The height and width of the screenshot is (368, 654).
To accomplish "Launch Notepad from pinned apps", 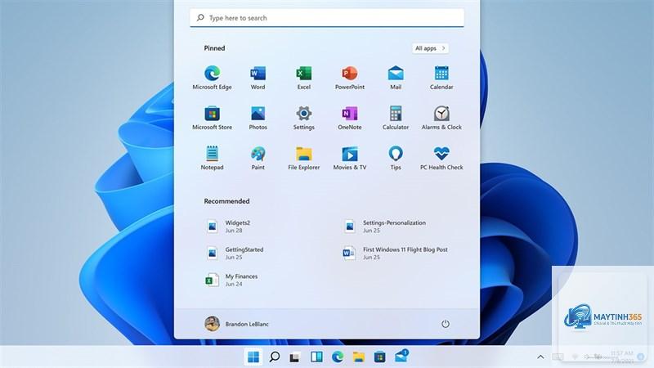I will pos(212,158).
